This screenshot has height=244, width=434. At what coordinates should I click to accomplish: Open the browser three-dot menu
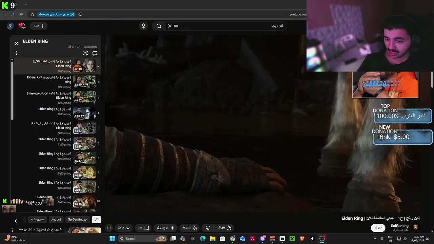coord(5,14)
